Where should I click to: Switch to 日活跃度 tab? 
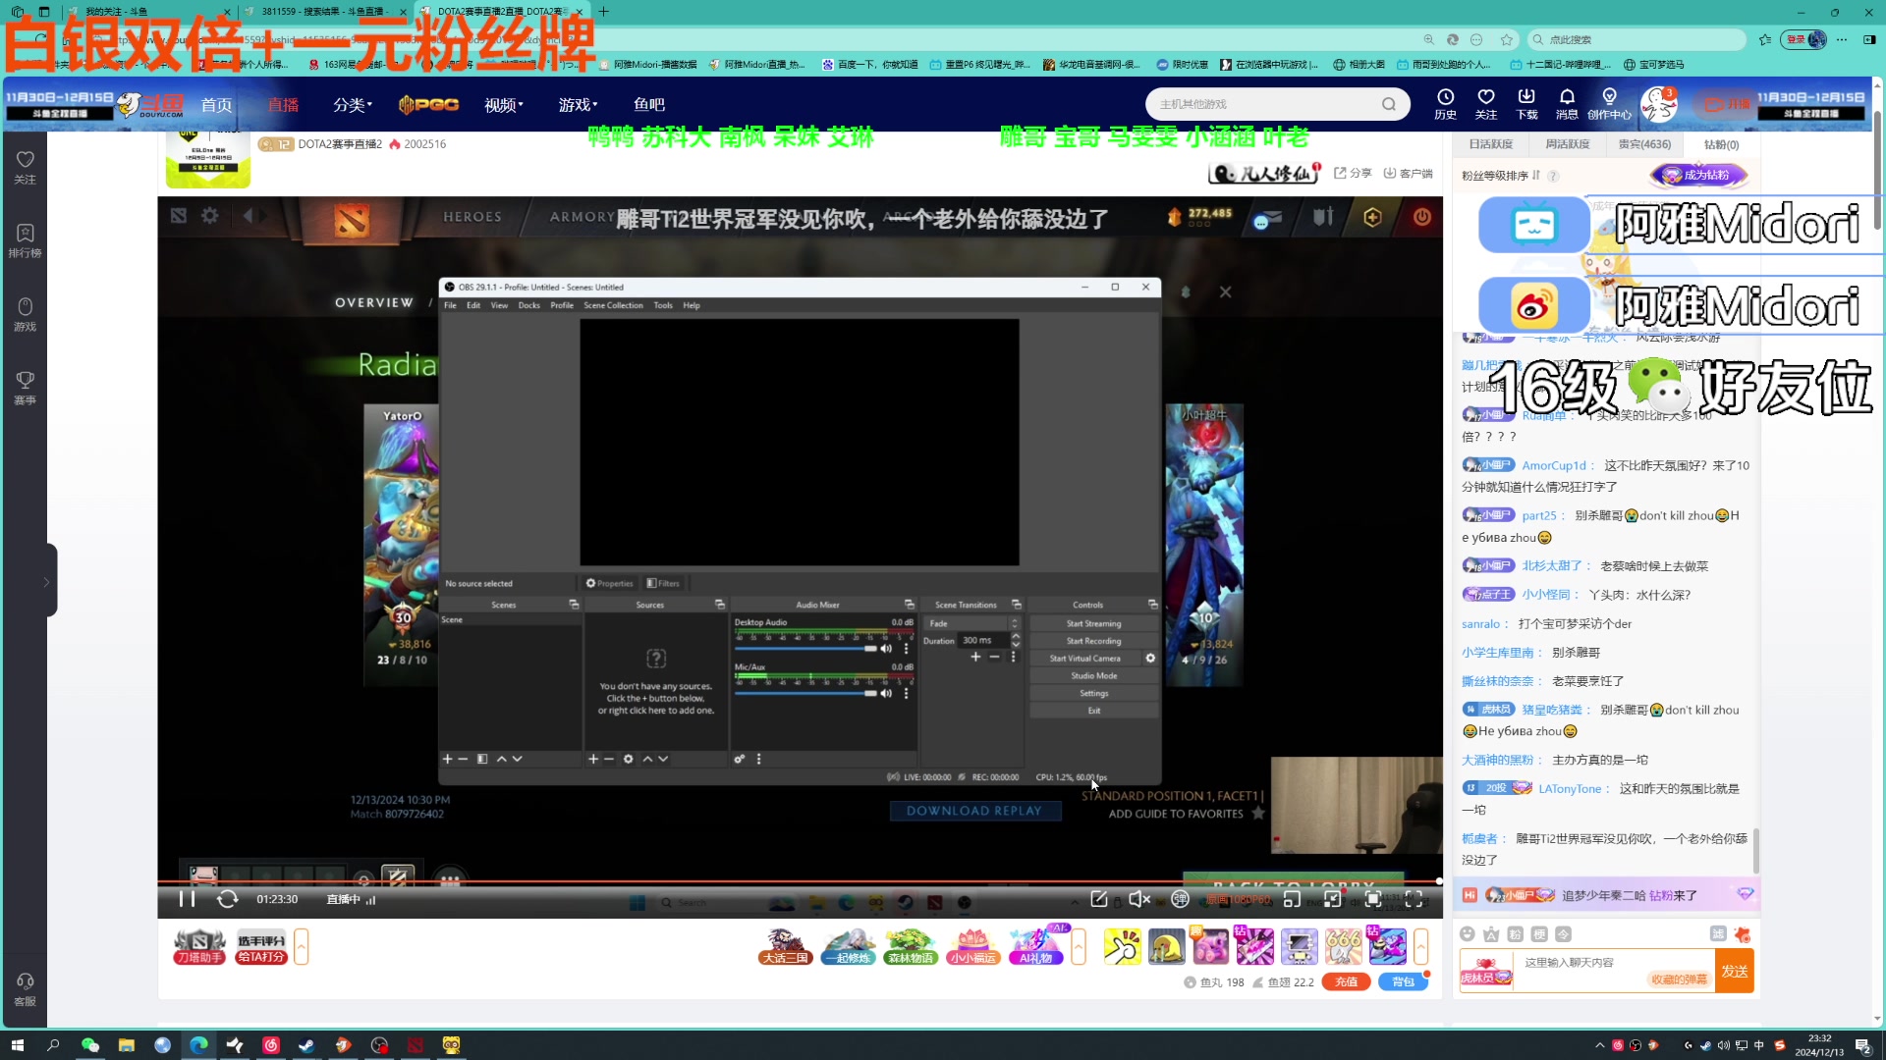(x=1490, y=144)
